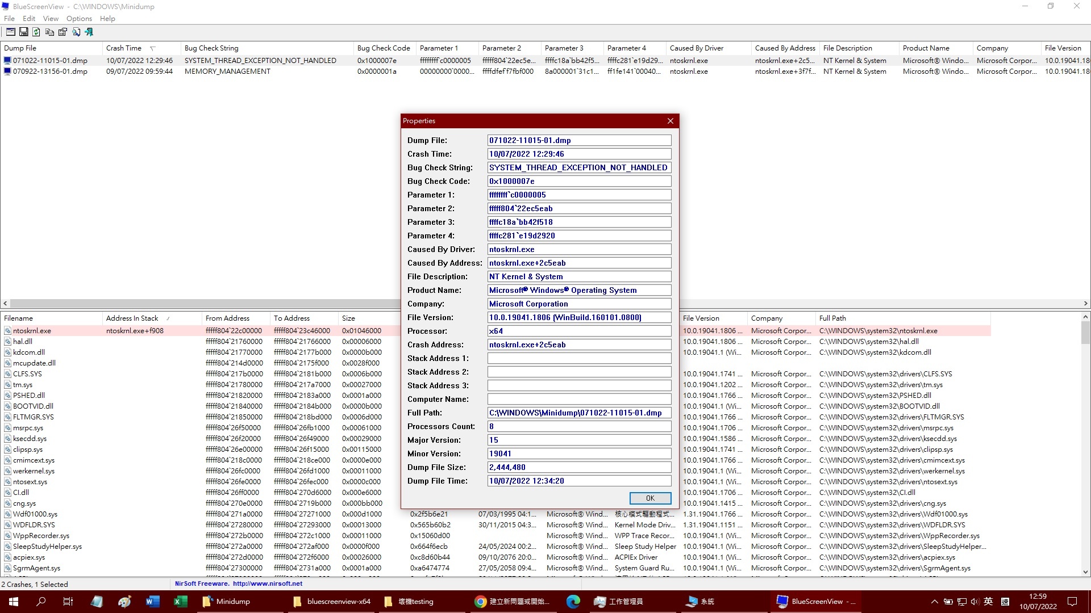Click the Copy Selected Items icon
The height and width of the screenshot is (613, 1091).
[x=49, y=32]
